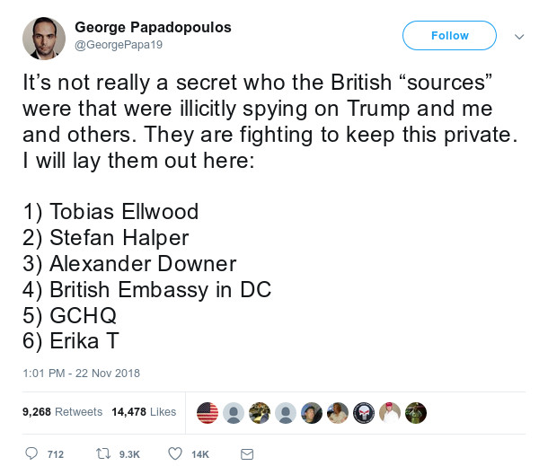Click the reply speech bubble icon

[x=31, y=453]
